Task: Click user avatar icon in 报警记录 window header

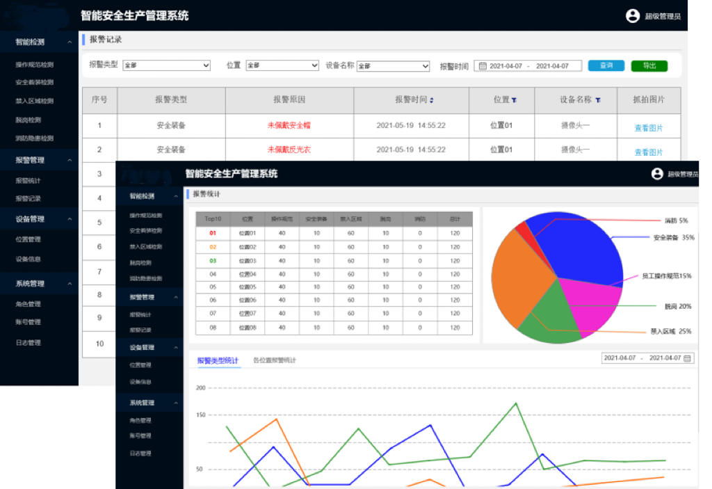Action: click(x=633, y=16)
